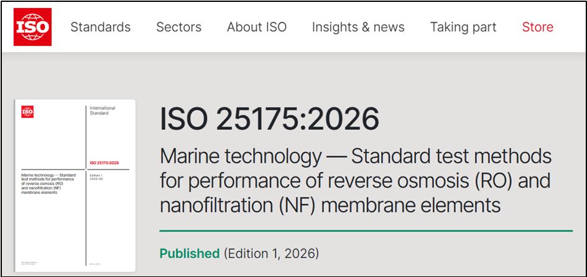This screenshot has height=277, width=587.
Task: Open the Standards menu
Action: pos(100,27)
